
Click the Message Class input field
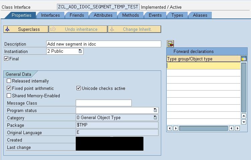coord(104,103)
